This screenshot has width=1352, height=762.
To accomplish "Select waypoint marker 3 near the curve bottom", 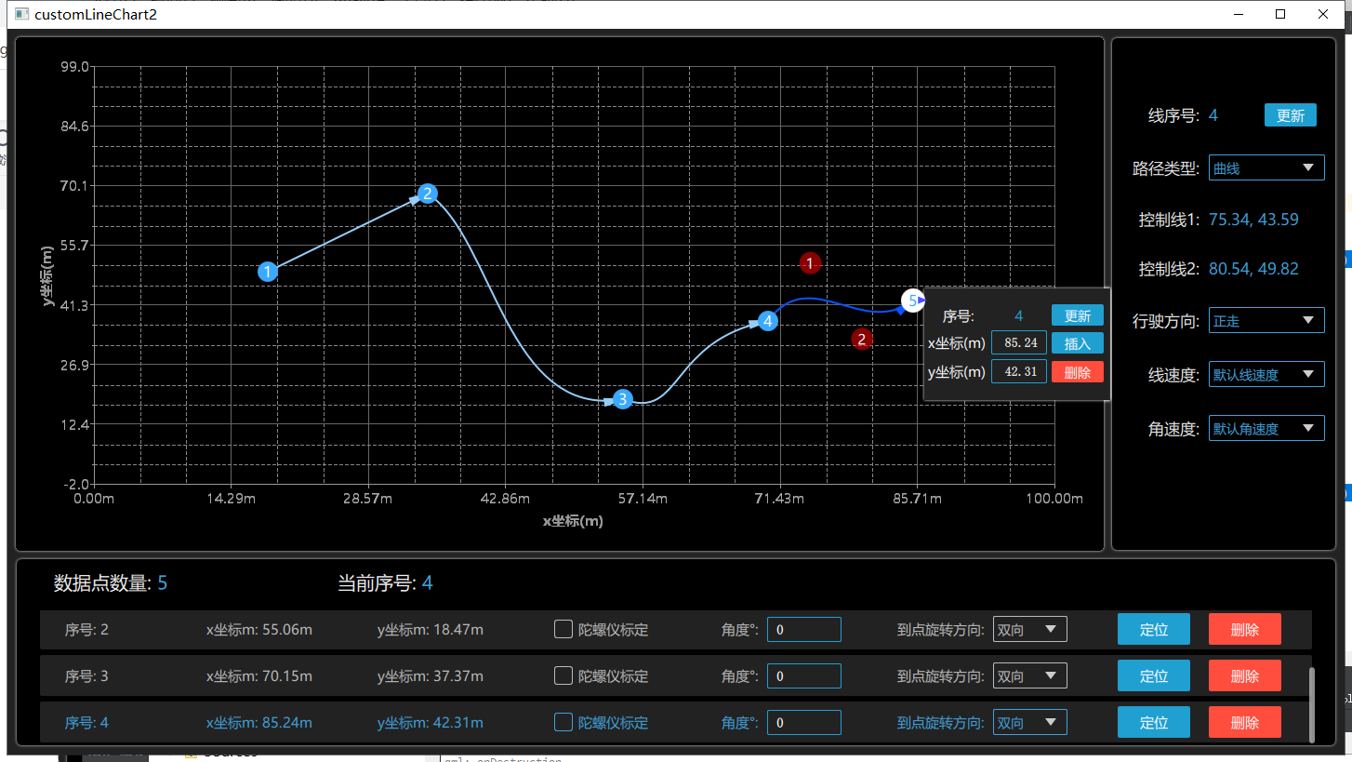I will [622, 398].
